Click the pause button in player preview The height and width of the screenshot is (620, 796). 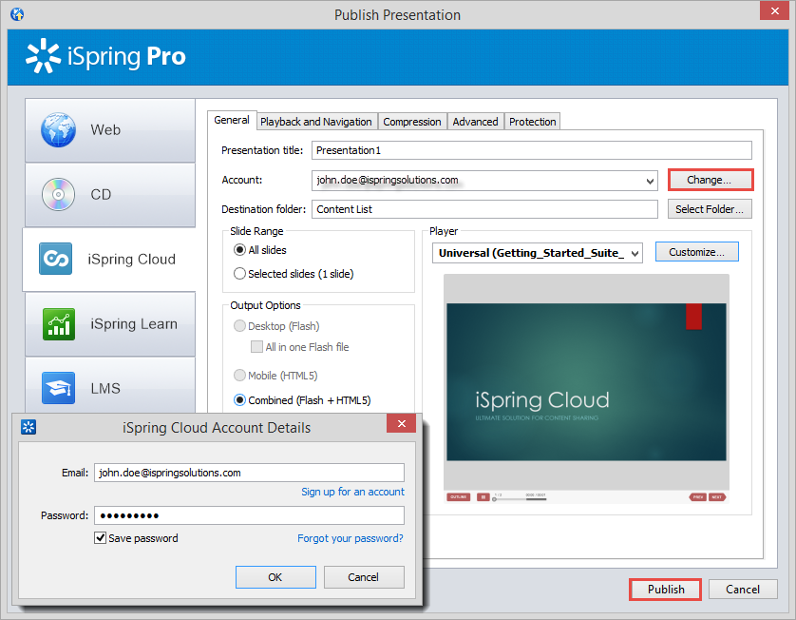(483, 497)
